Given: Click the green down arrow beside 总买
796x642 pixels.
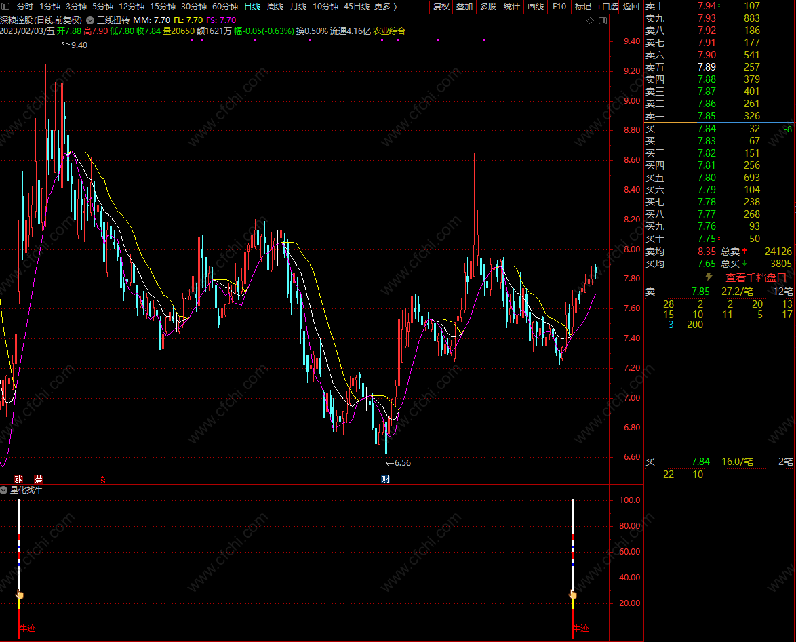Looking at the screenshot, I should pyautogui.click(x=744, y=264).
